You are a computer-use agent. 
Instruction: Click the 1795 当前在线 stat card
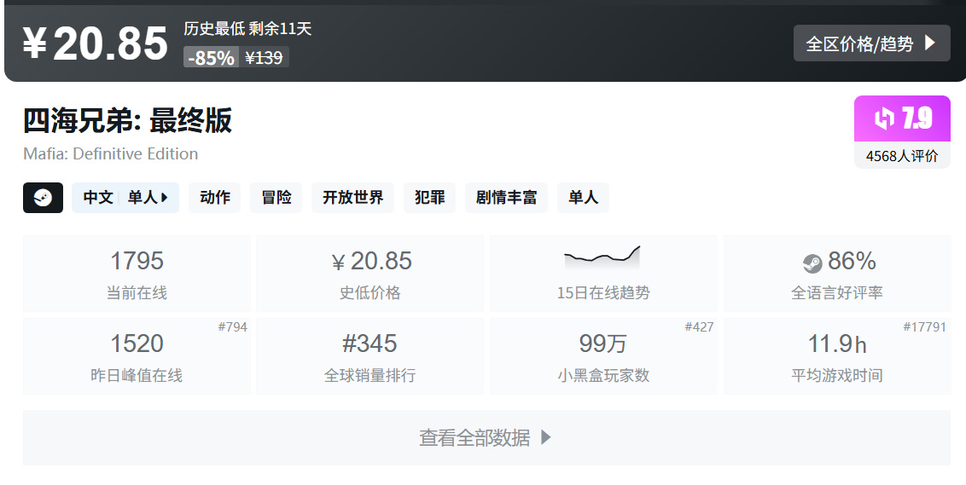click(137, 274)
